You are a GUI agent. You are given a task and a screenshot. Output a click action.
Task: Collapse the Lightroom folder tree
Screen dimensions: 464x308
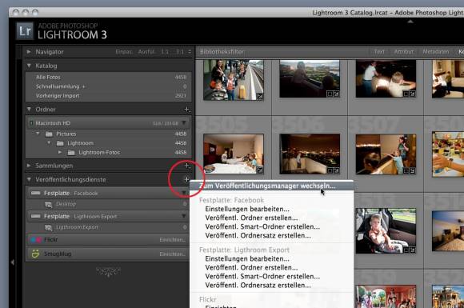coord(49,143)
